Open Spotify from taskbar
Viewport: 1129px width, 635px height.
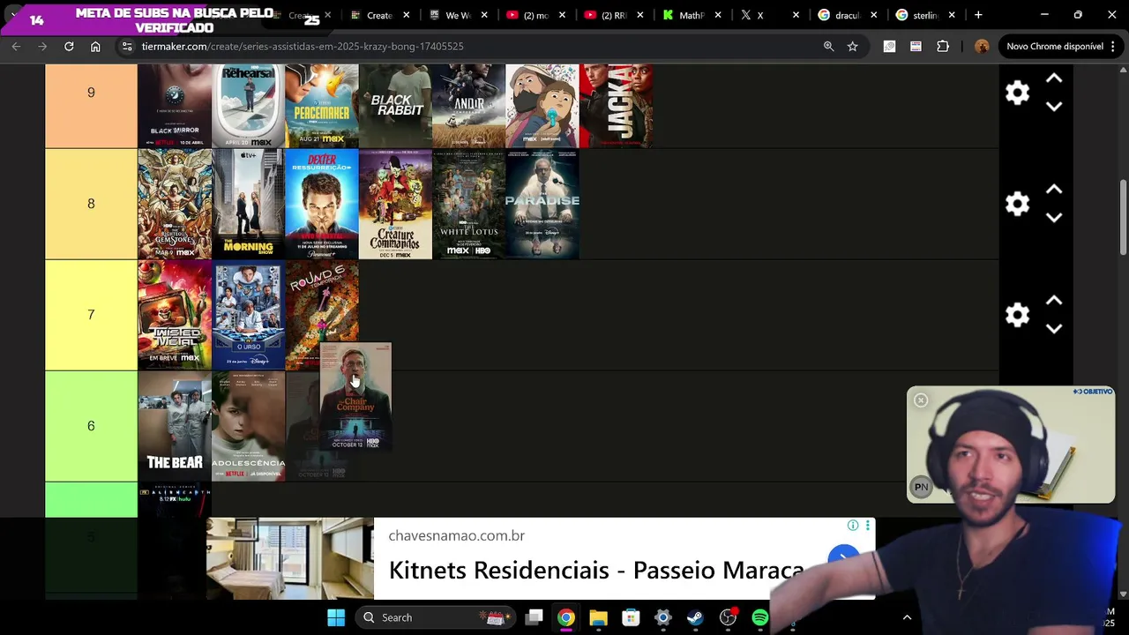pyautogui.click(x=759, y=617)
